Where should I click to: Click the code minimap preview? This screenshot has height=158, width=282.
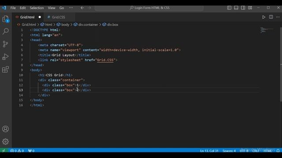(x=267, y=30)
